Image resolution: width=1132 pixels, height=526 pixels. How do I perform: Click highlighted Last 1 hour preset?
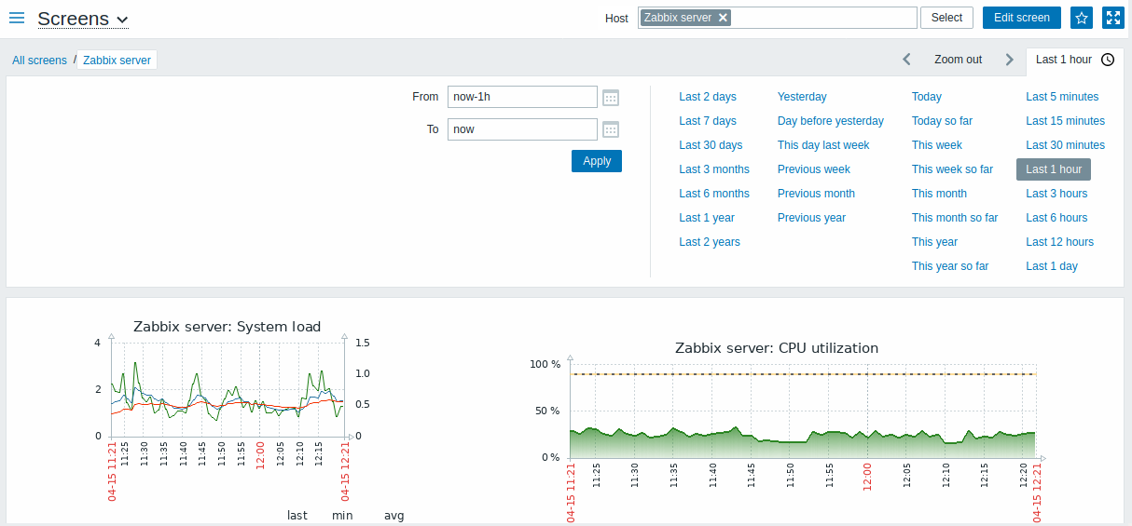pyautogui.click(x=1054, y=169)
